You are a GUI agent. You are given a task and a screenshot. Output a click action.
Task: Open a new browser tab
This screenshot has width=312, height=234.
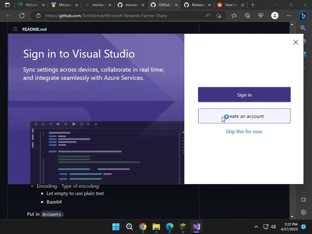click(253, 5)
